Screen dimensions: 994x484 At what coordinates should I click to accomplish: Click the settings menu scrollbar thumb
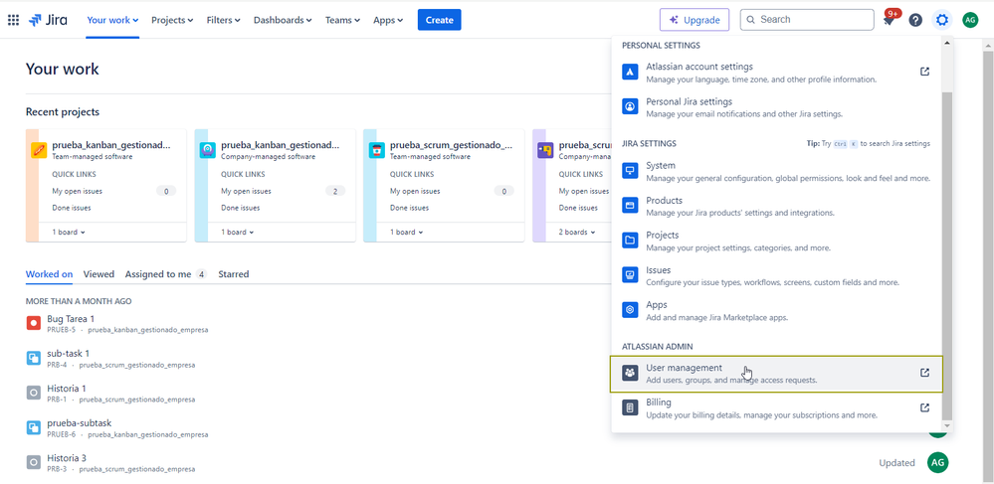(947, 255)
